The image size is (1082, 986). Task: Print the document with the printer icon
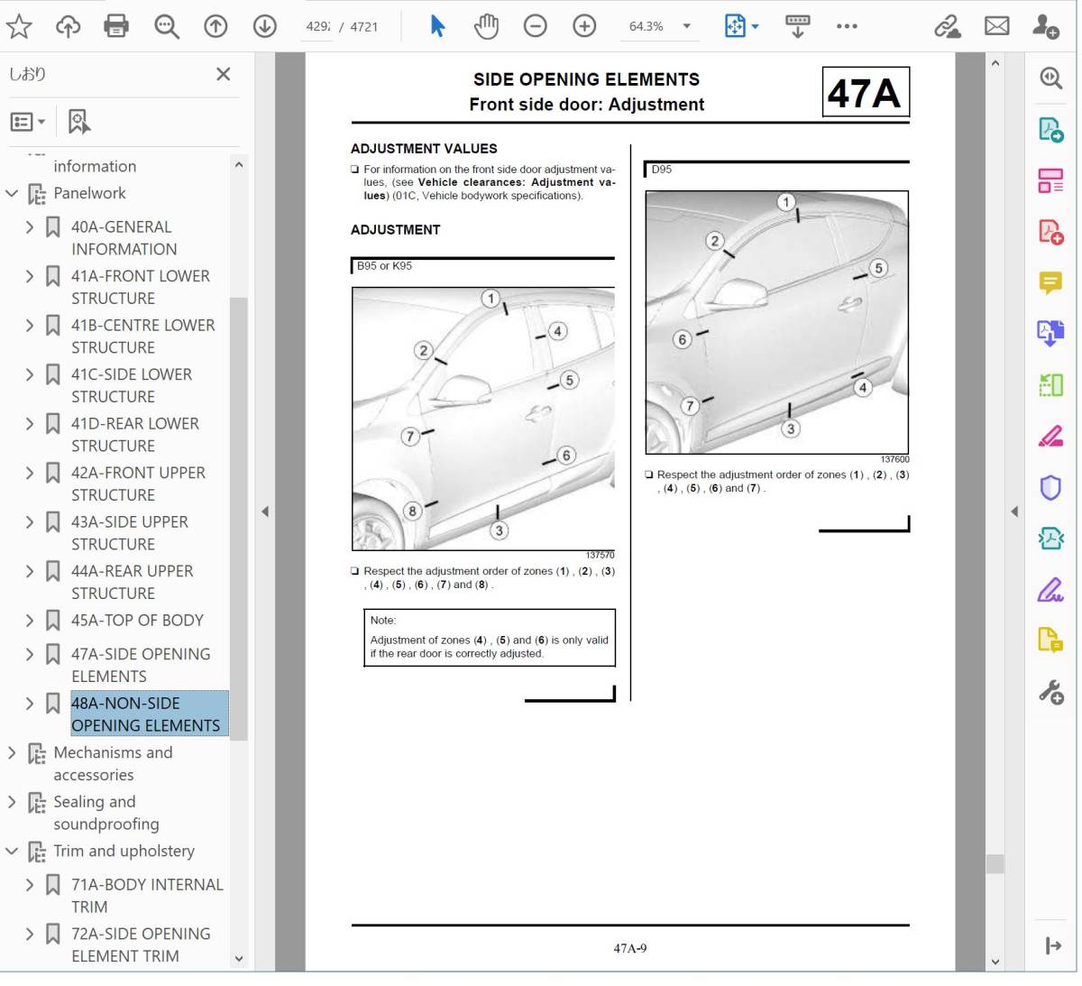tap(116, 26)
